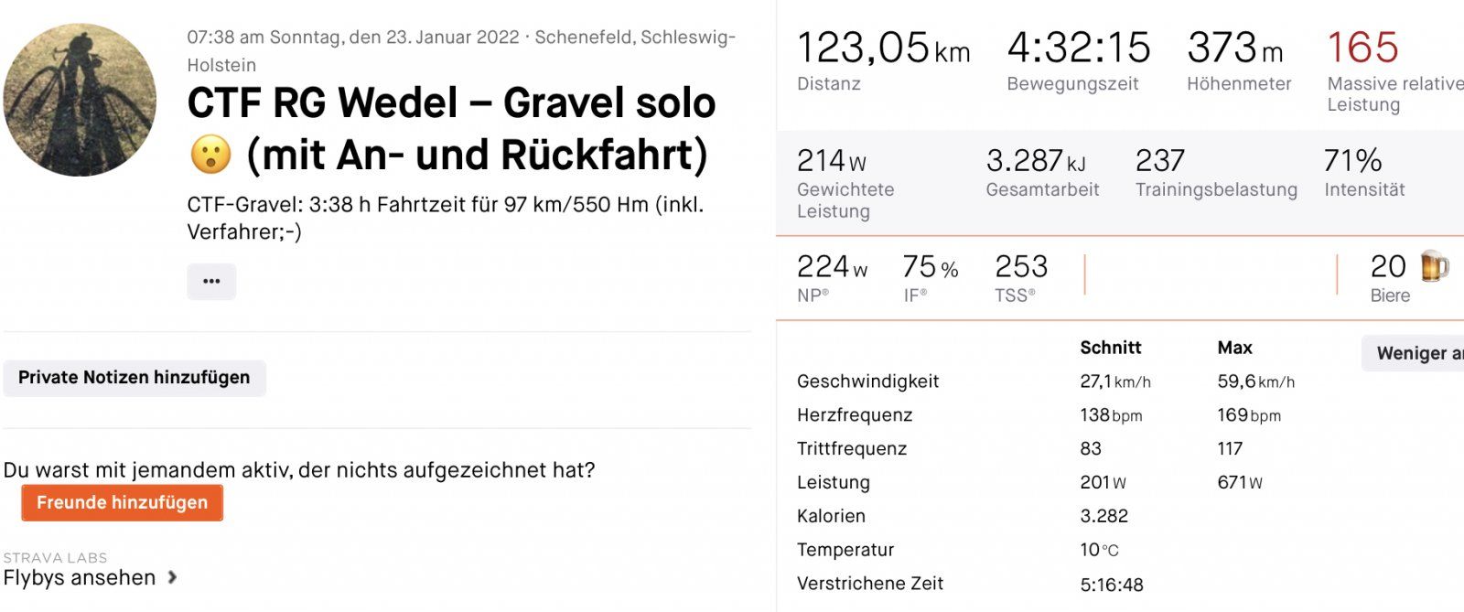1464x612 pixels.
Task: Open the athlete profile shadow photo
Action: point(80,100)
